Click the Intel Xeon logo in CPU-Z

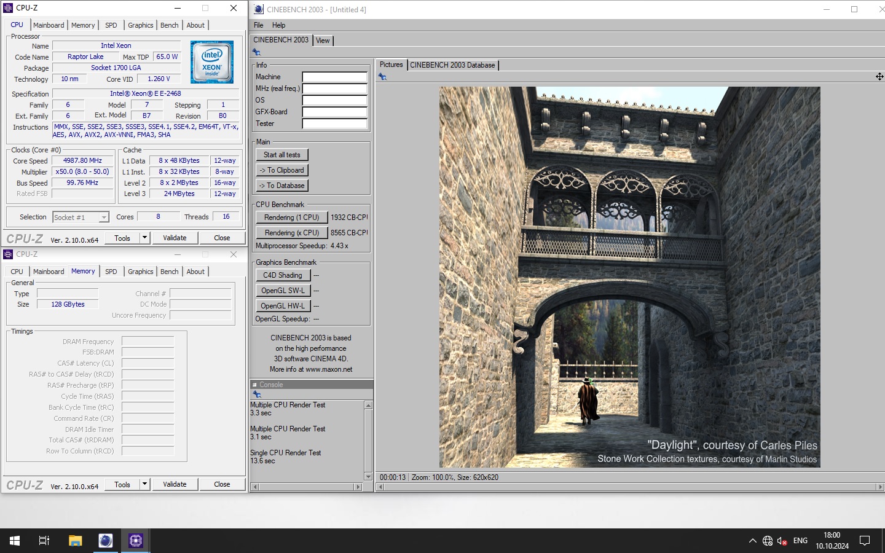pos(212,62)
